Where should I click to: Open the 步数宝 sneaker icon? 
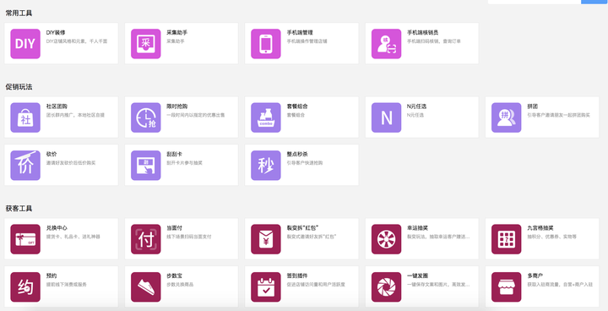146,287
